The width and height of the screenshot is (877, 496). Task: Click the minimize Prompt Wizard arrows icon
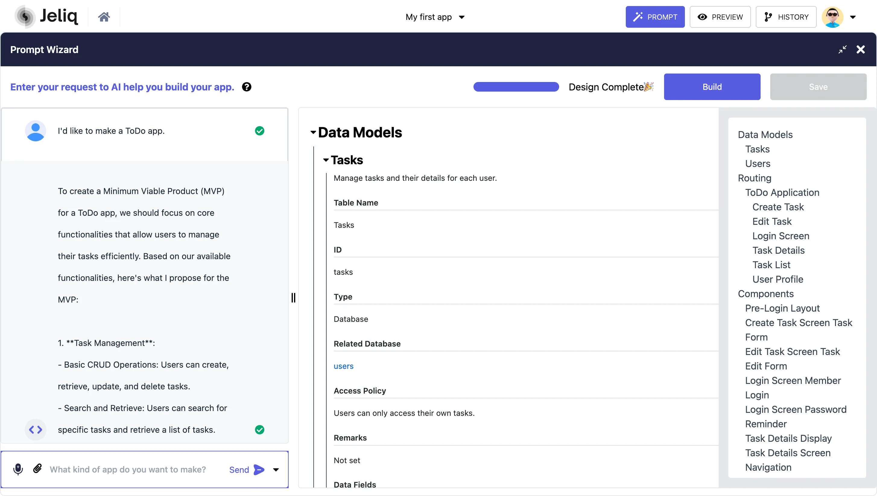842,50
